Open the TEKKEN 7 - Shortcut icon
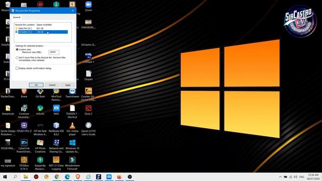The height and width of the screenshot is (181, 322). (72, 112)
